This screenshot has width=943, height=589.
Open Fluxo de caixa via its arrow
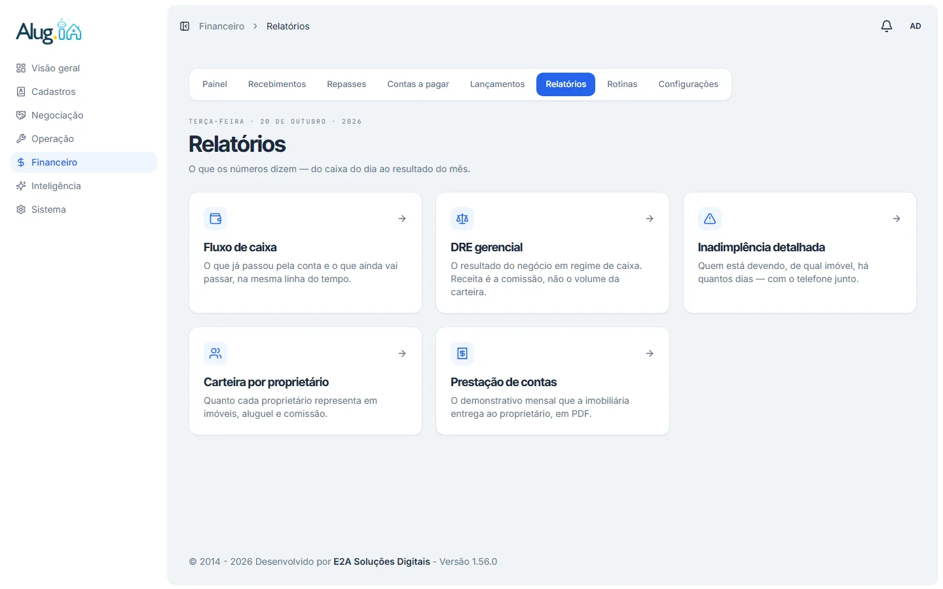(402, 219)
